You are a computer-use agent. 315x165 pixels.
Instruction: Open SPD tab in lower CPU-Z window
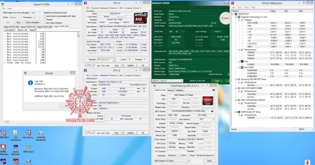pyautogui.click(x=121, y=75)
